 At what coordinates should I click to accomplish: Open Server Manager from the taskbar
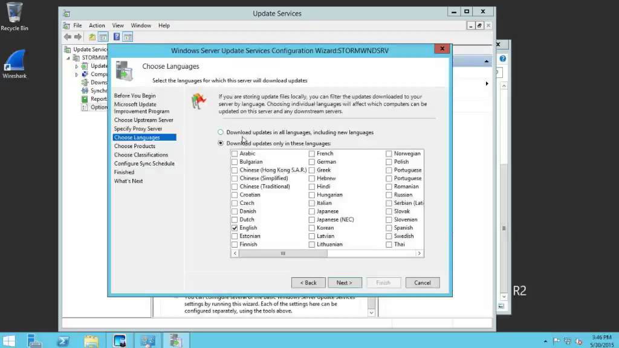point(34,341)
